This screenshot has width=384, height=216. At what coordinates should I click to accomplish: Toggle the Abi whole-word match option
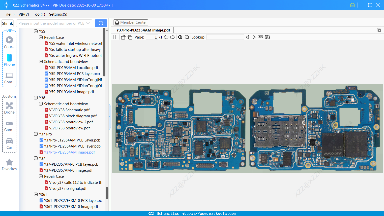[x=261, y=37]
